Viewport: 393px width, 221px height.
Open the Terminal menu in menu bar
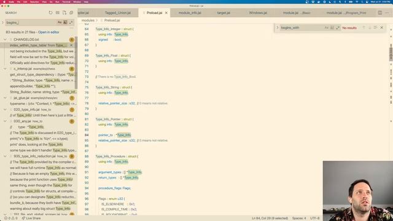(x=66, y=2)
